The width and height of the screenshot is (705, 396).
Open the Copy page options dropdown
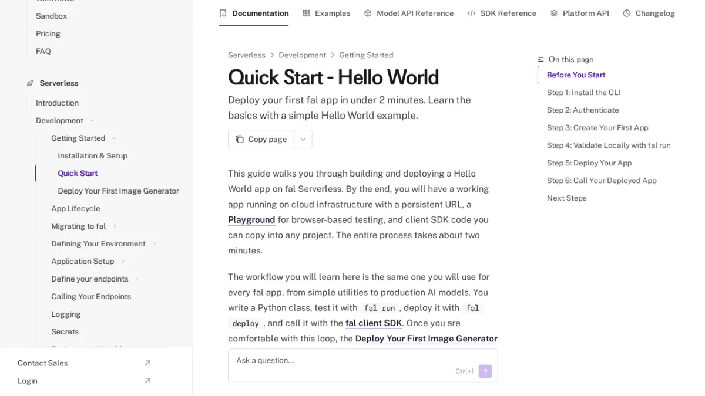(303, 139)
